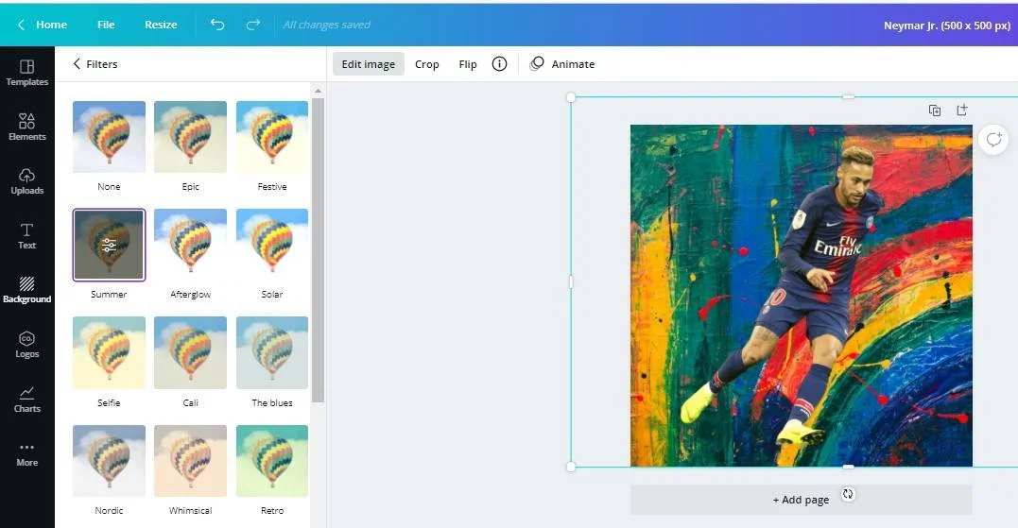Click the left edge selection handle
This screenshot has width=1018, height=528.
click(571, 281)
